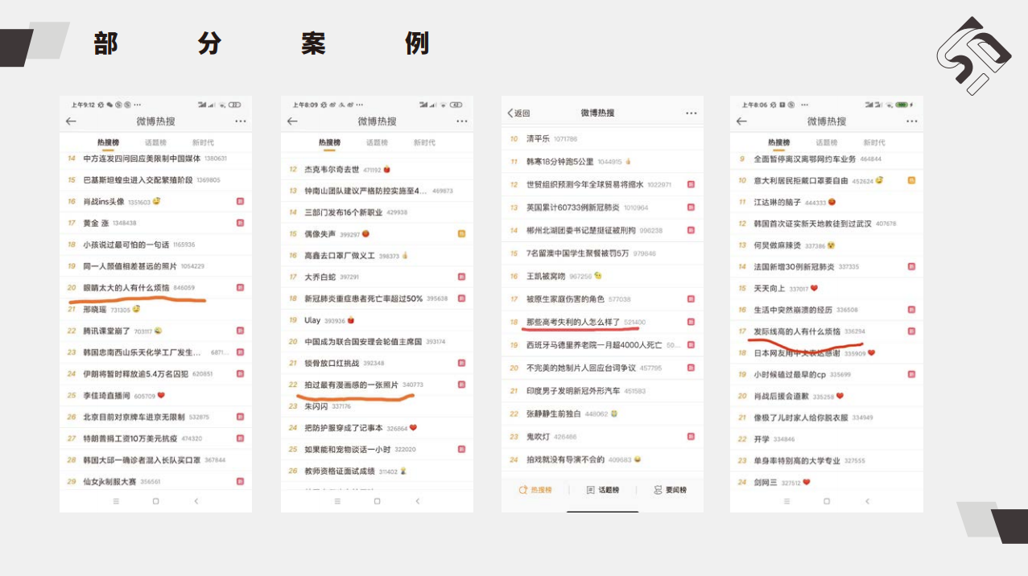The width and height of the screenshot is (1028, 576).
Task: Click orange badge on 意大利居民拒戴口罩要自由 row
Action: [911, 180]
